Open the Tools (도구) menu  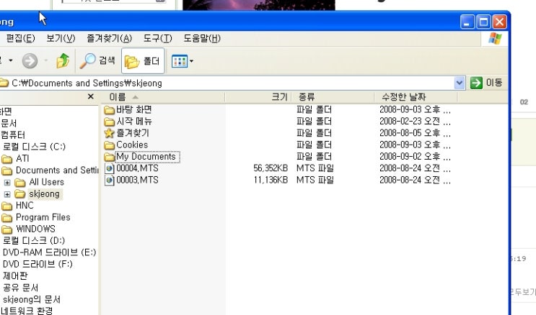(x=157, y=38)
